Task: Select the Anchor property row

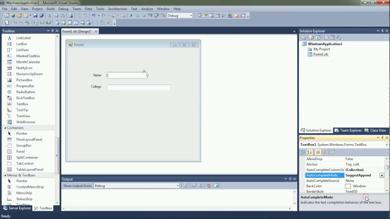Action: click(x=345, y=164)
